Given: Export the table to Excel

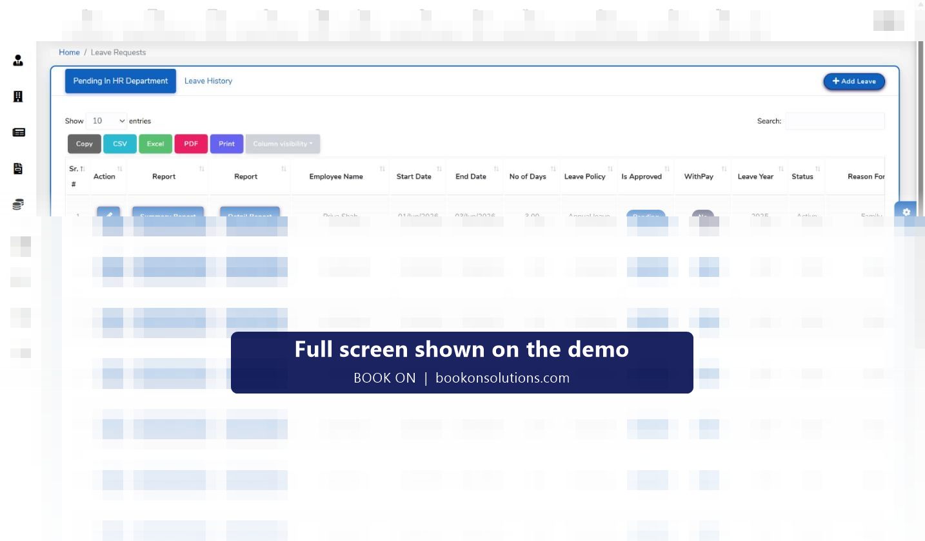Looking at the screenshot, I should 155,144.
